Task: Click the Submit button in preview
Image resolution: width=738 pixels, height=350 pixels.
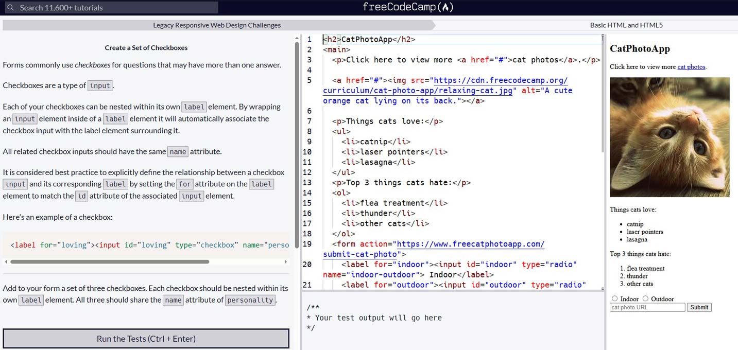Action: [x=699, y=307]
